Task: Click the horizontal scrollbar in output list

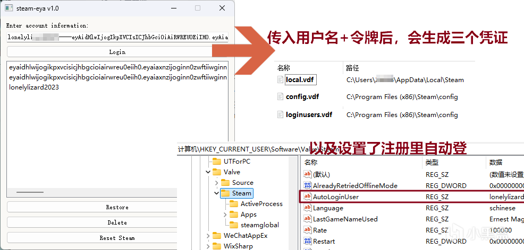Action: pos(30,192)
